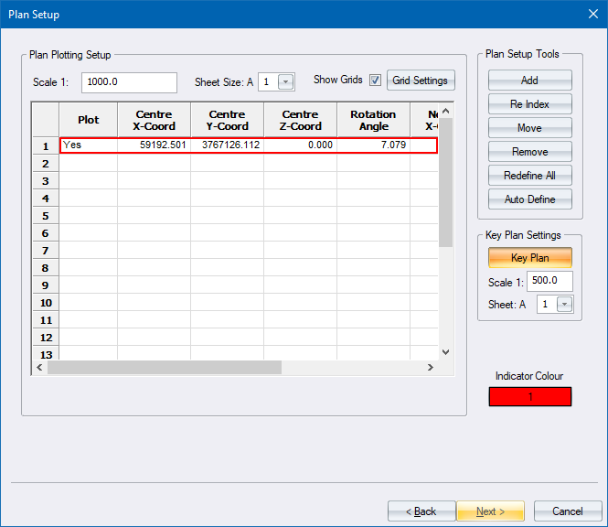Open Grid Settings

click(x=421, y=81)
